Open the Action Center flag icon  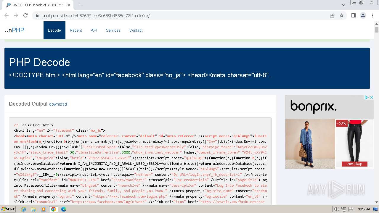pyautogui.click(x=351, y=209)
